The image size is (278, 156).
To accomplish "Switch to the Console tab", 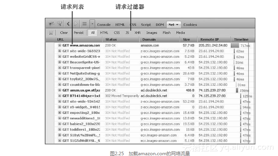I will pos(104,25).
